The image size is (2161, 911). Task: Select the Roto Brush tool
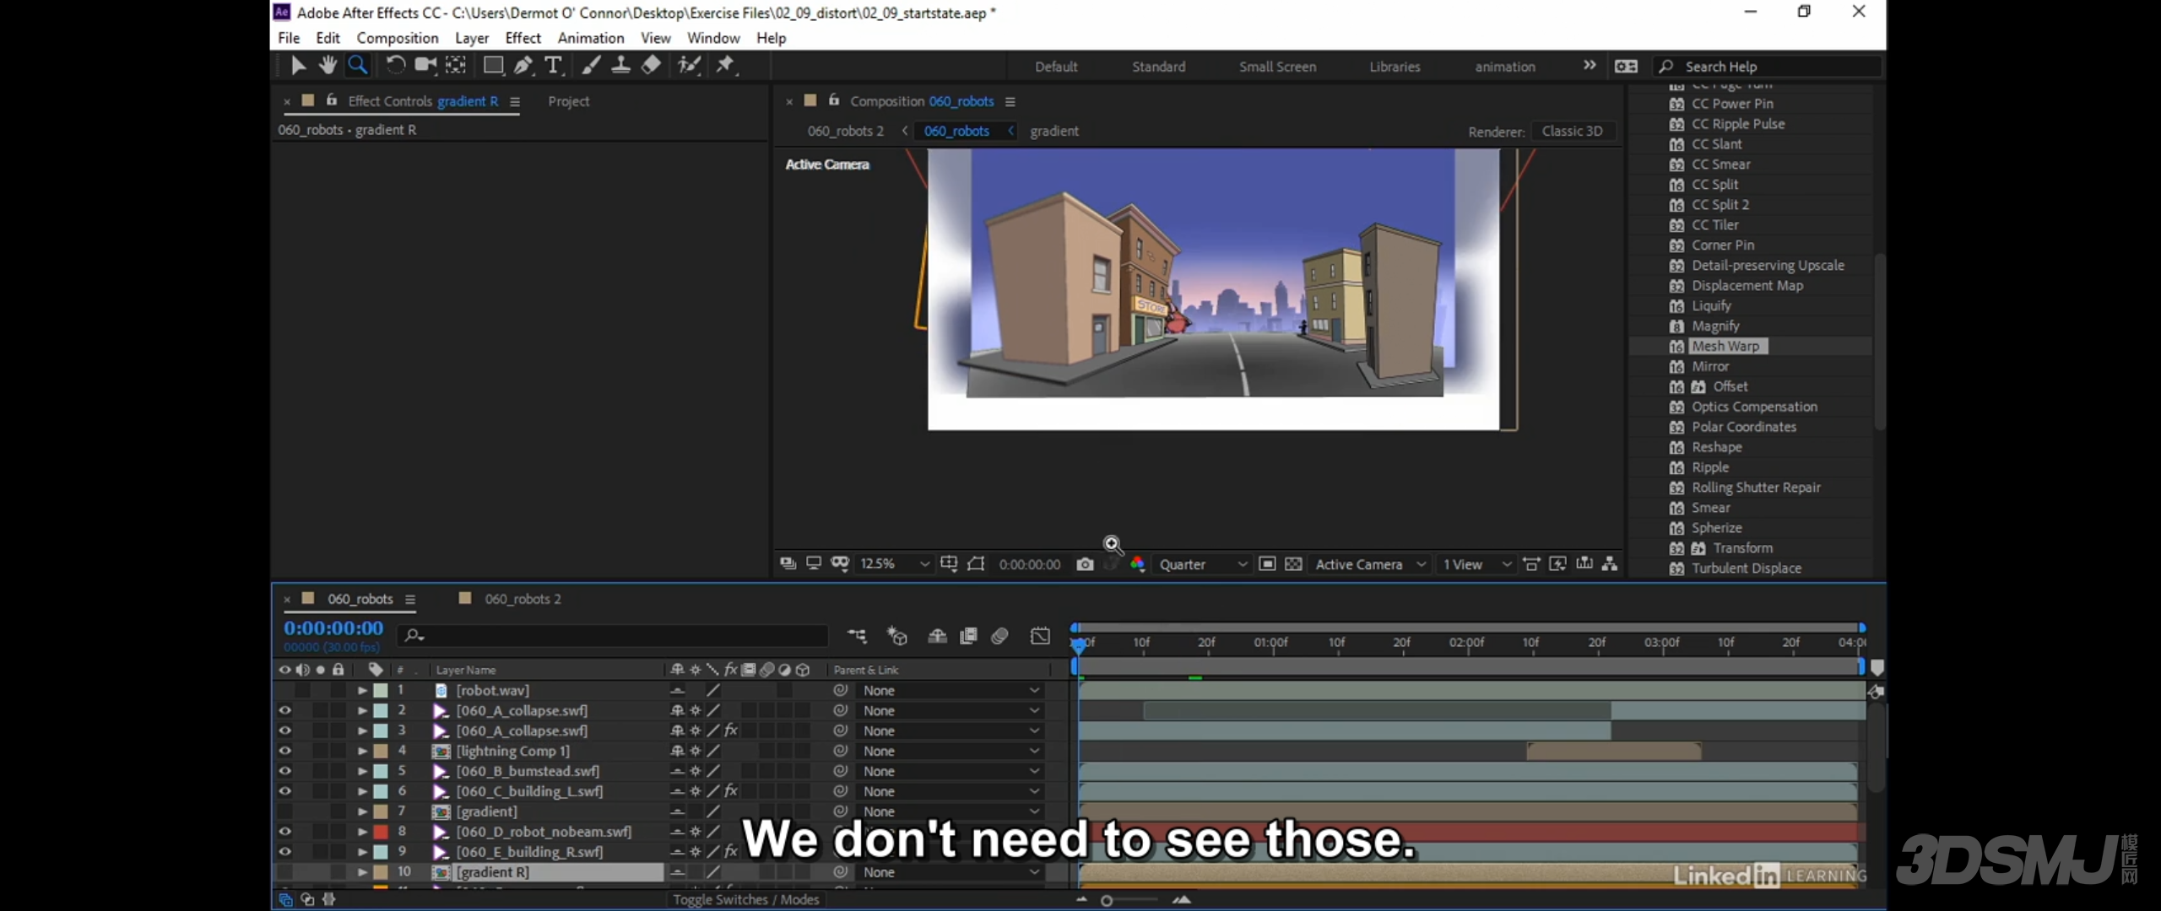point(690,65)
